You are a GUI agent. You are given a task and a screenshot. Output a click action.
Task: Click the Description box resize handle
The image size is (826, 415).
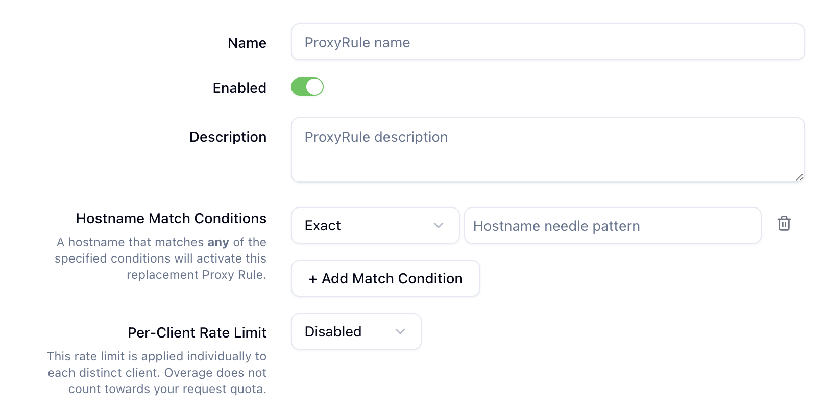(799, 177)
